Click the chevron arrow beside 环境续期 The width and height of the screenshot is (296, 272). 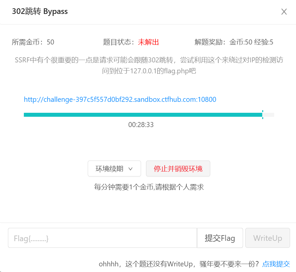(130, 169)
